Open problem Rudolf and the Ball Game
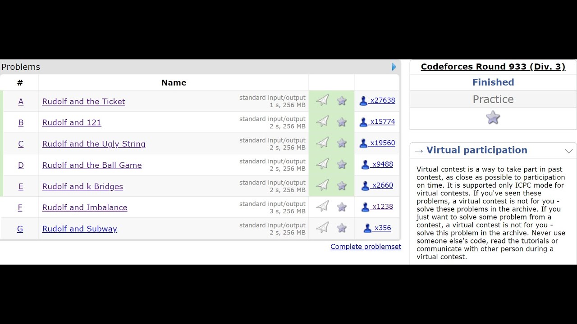 pos(92,165)
